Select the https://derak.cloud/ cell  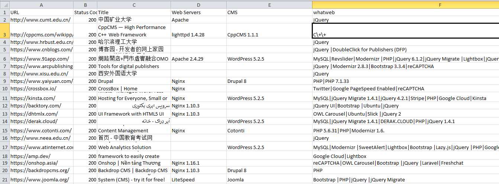tap(41, 121)
